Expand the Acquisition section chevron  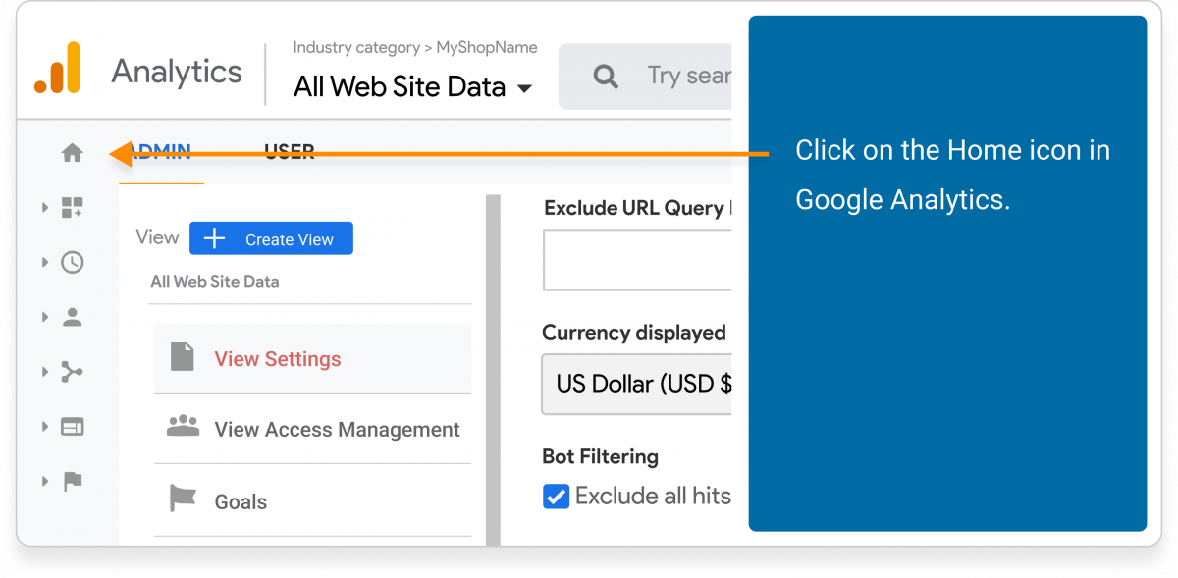(43, 372)
